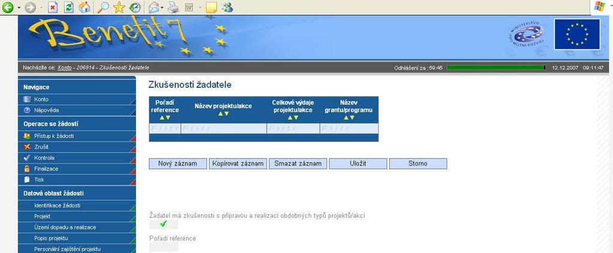
Task: Open Back button history dropdown arrow
Action: click(x=19, y=7)
